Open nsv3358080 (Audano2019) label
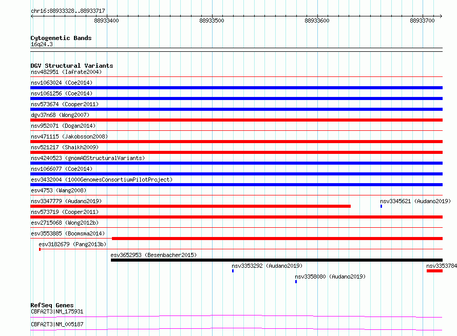 tap(330, 276)
